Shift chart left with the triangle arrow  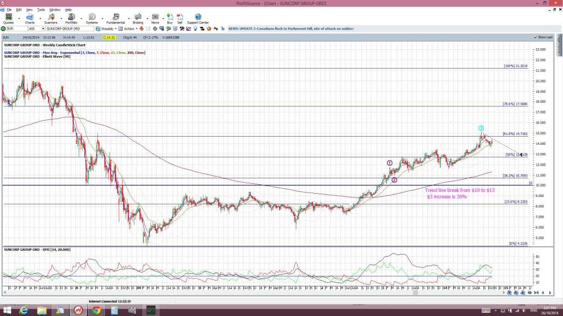(x=543, y=293)
